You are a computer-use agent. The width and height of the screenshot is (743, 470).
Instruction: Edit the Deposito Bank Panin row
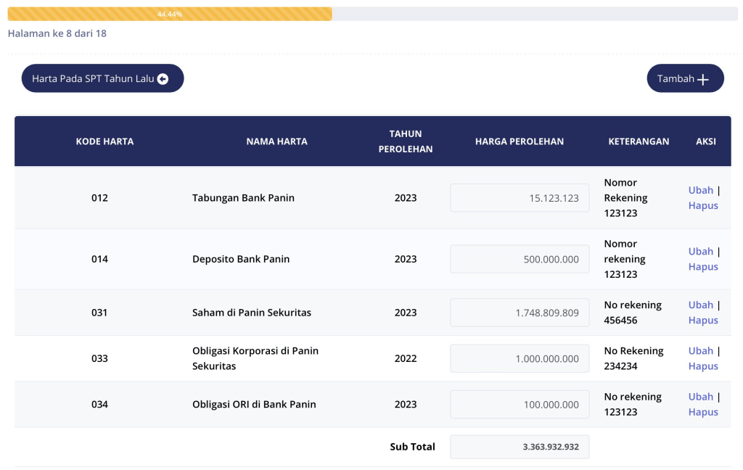coord(700,251)
